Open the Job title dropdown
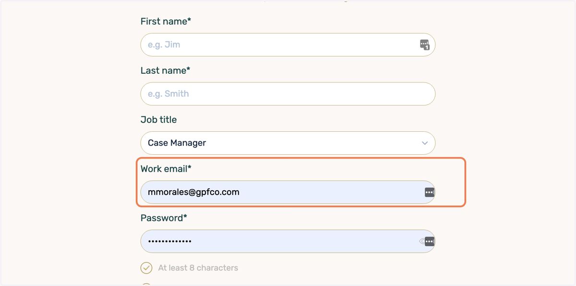 click(288, 143)
